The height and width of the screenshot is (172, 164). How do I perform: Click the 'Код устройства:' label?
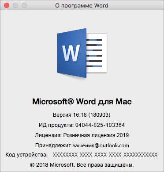pos(26,155)
